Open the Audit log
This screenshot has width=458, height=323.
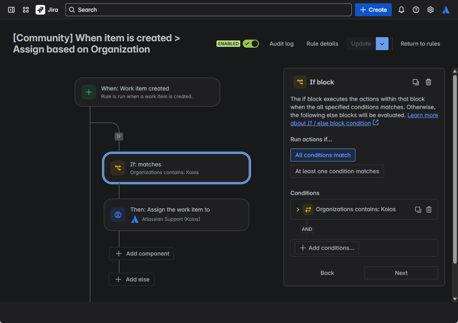coord(281,44)
